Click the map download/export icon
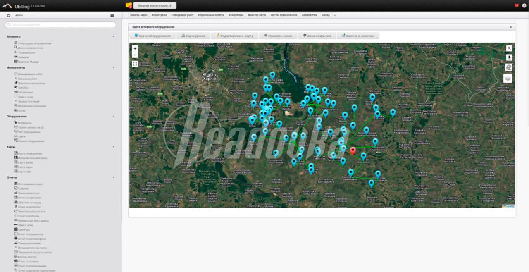 [x=509, y=57]
